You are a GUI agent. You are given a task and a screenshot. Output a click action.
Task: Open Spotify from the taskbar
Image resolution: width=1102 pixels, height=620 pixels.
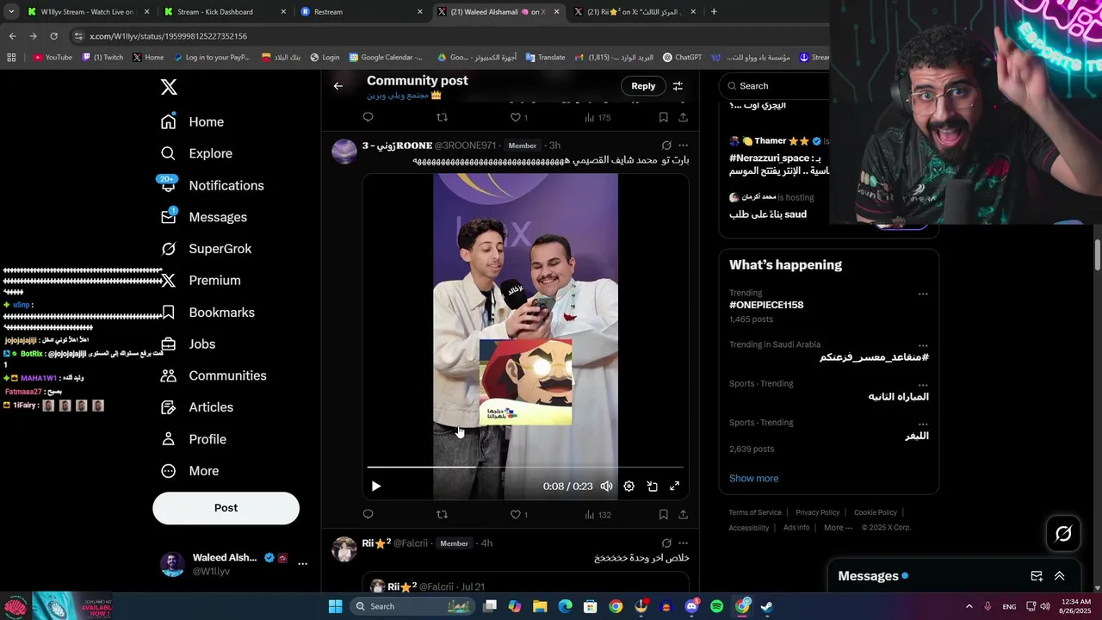point(717,606)
